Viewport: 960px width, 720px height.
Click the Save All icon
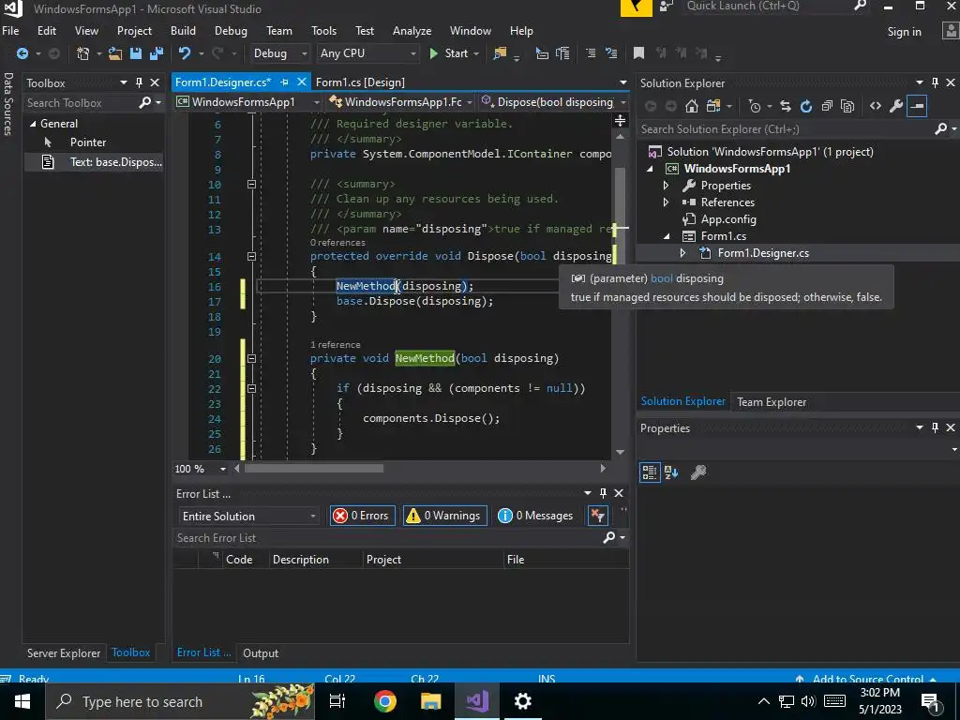pyautogui.click(x=157, y=53)
